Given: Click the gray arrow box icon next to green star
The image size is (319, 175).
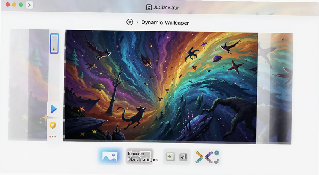Looking at the screenshot, I should [183, 157].
